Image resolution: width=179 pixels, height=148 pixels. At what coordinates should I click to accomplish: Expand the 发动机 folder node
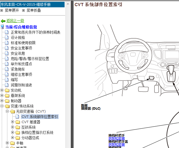tap(2, 90)
